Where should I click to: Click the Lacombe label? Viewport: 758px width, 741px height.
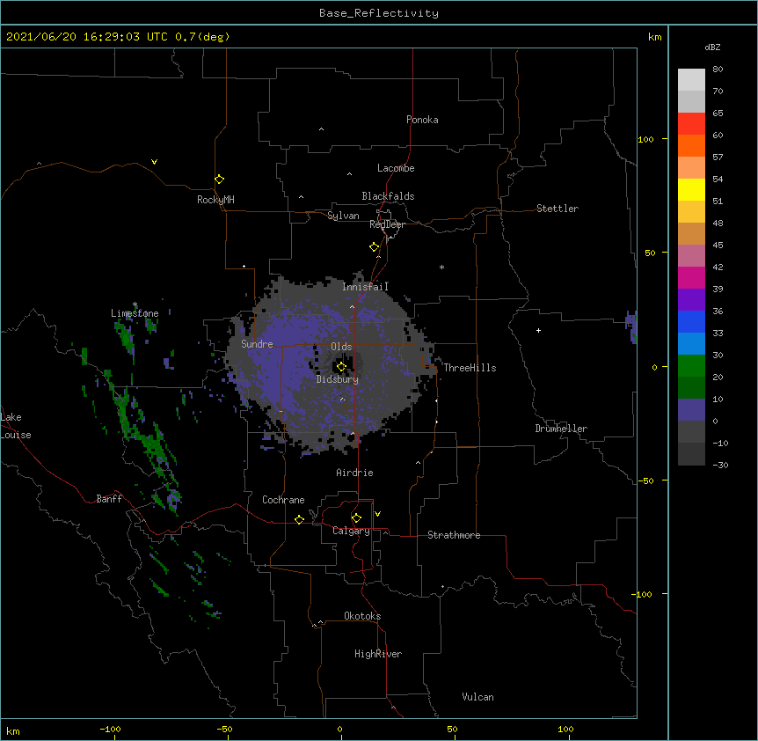pyautogui.click(x=396, y=168)
